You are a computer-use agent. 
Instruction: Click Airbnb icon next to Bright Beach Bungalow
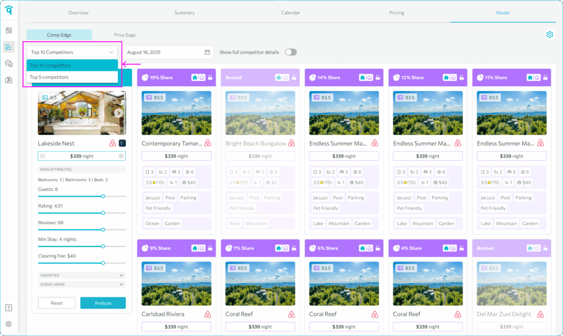[291, 143]
